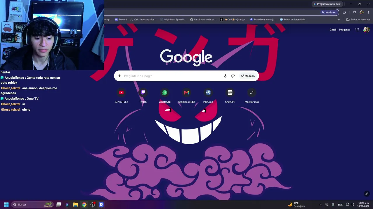Start a voice search with microphone icon
Image resolution: width=373 pixels, height=209 pixels.
(x=225, y=76)
